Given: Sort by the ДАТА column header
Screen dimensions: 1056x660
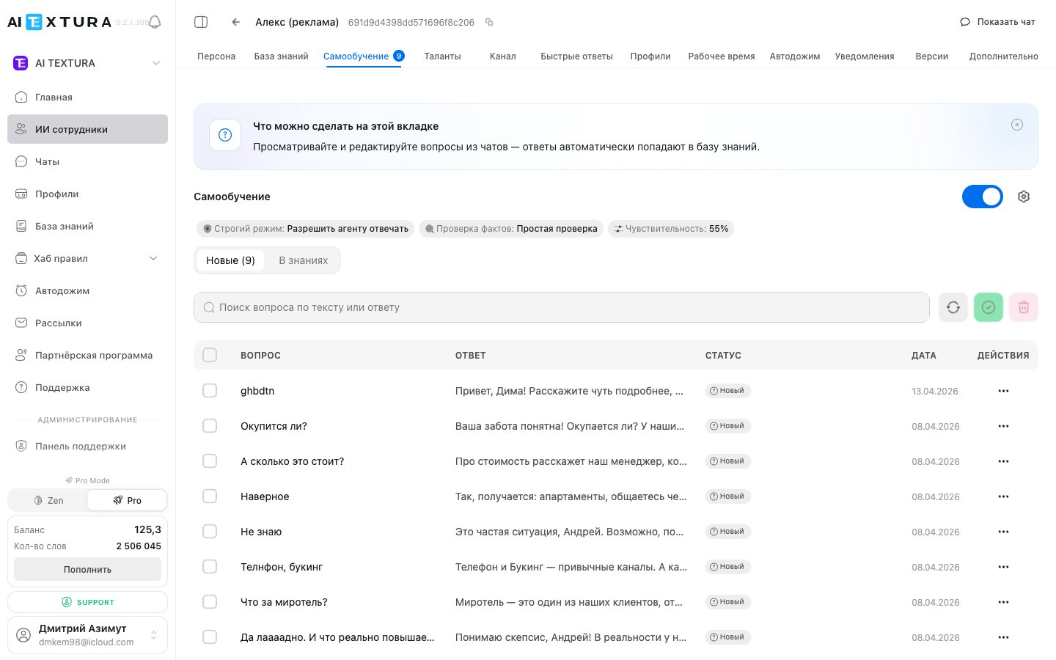Looking at the screenshot, I should tap(923, 355).
